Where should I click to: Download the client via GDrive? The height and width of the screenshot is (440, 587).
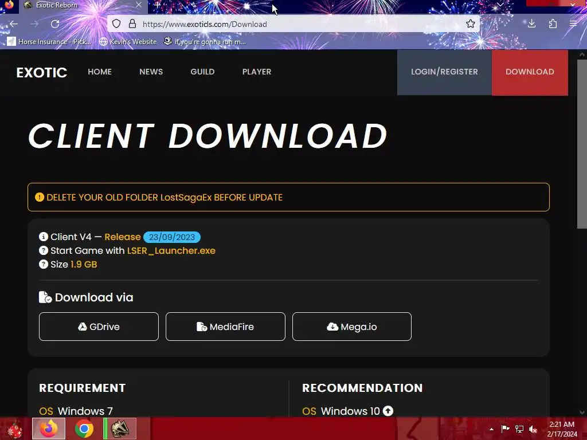tap(99, 327)
